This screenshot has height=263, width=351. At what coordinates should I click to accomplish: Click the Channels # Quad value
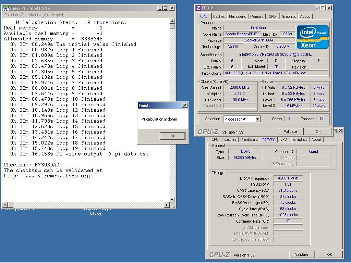313,151
